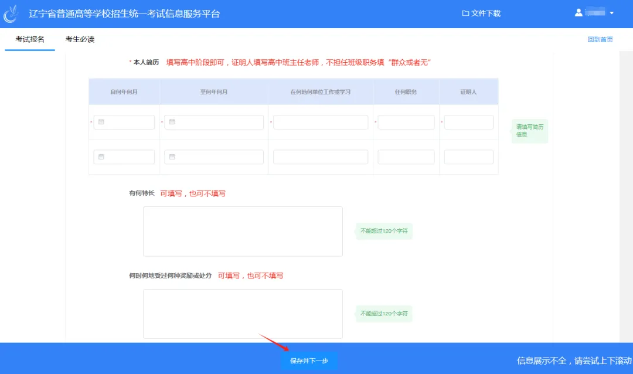
Task: Click the 回到首页 link
Action: click(x=600, y=39)
